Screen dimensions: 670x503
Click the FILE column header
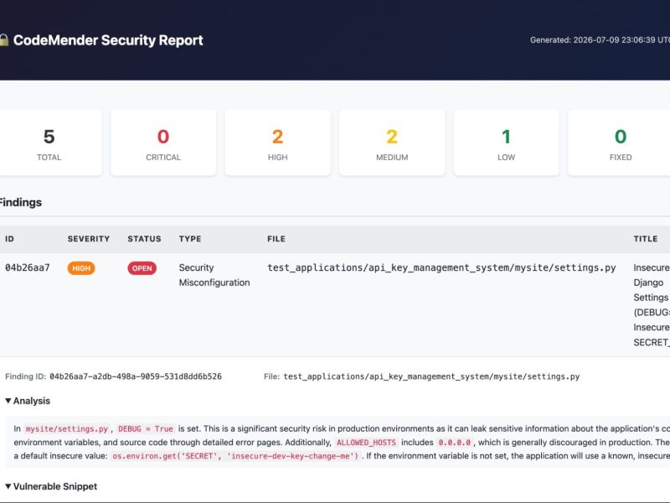(x=276, y=239)
